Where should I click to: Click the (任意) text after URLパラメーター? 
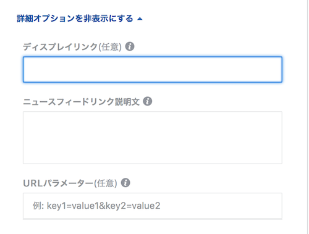click(x=106, y=183)
